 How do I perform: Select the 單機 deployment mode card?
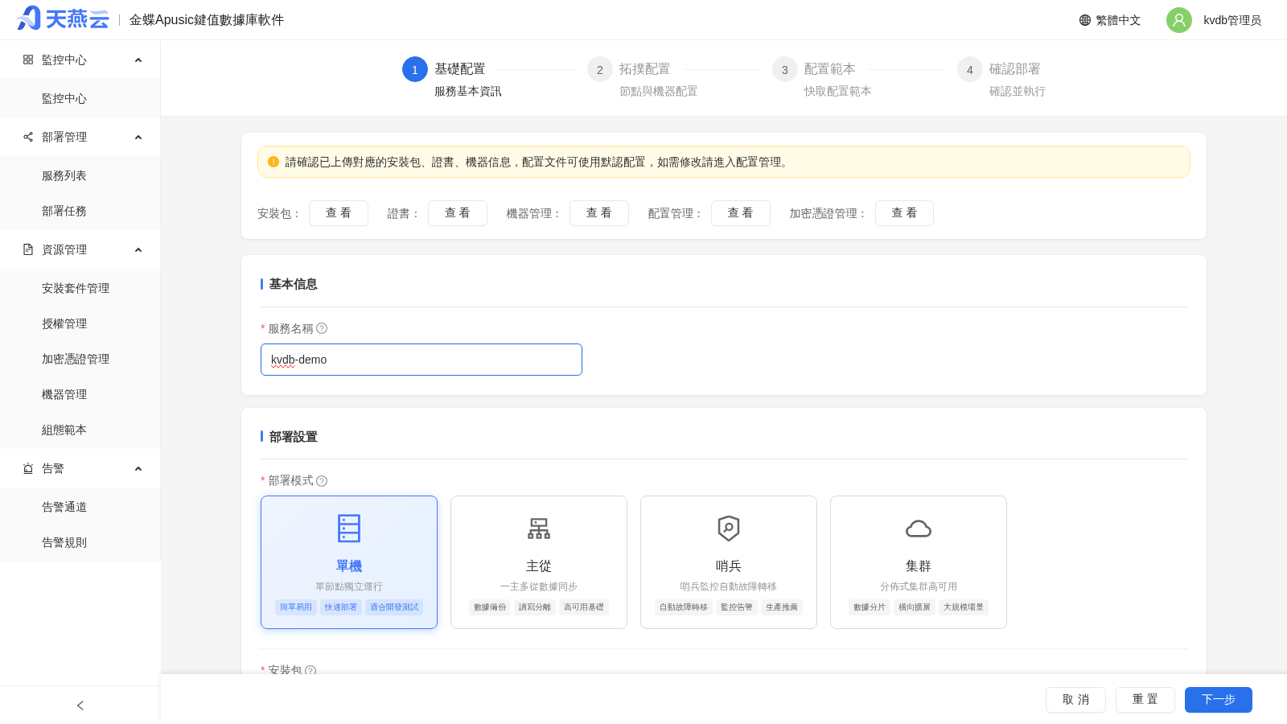349,562
